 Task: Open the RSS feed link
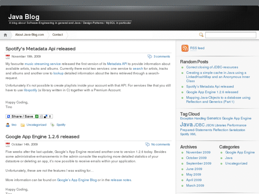click(x=197, y=48)
